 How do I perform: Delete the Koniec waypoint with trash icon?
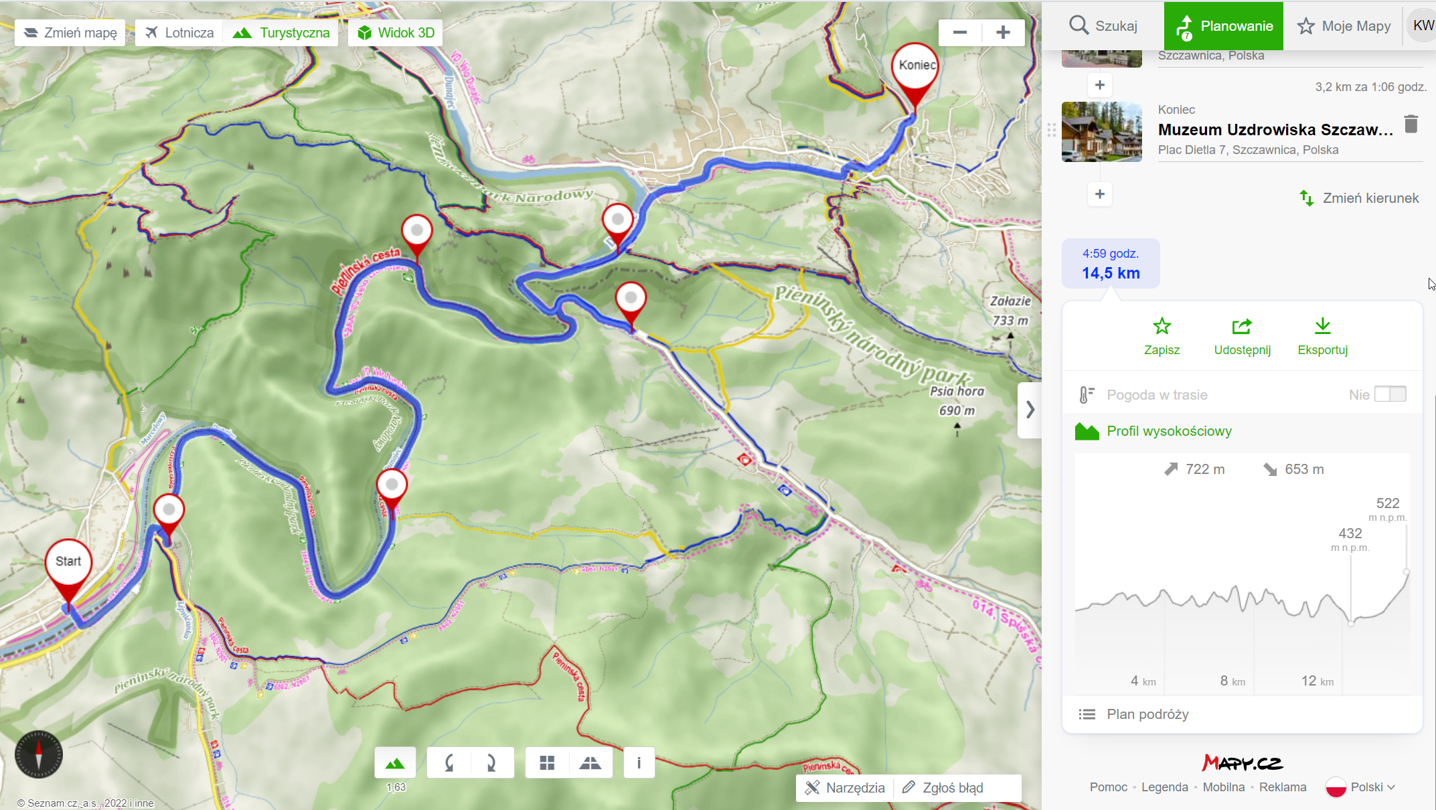coord(1411,124)
